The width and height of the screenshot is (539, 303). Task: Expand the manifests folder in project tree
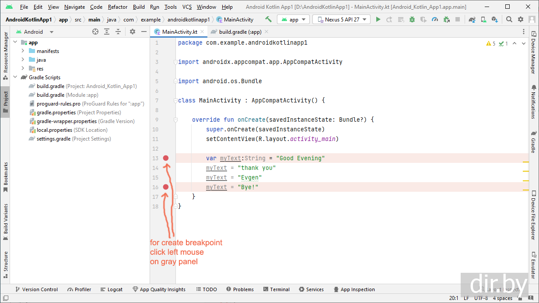23,51
